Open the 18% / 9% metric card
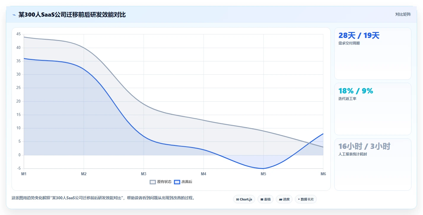The image size is (423, 215). (x=373, y=109)
